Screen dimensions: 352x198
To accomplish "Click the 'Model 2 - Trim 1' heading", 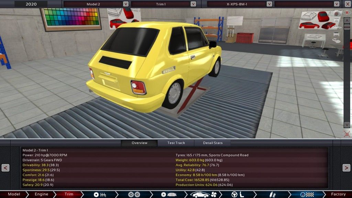I will click(35, 150).
